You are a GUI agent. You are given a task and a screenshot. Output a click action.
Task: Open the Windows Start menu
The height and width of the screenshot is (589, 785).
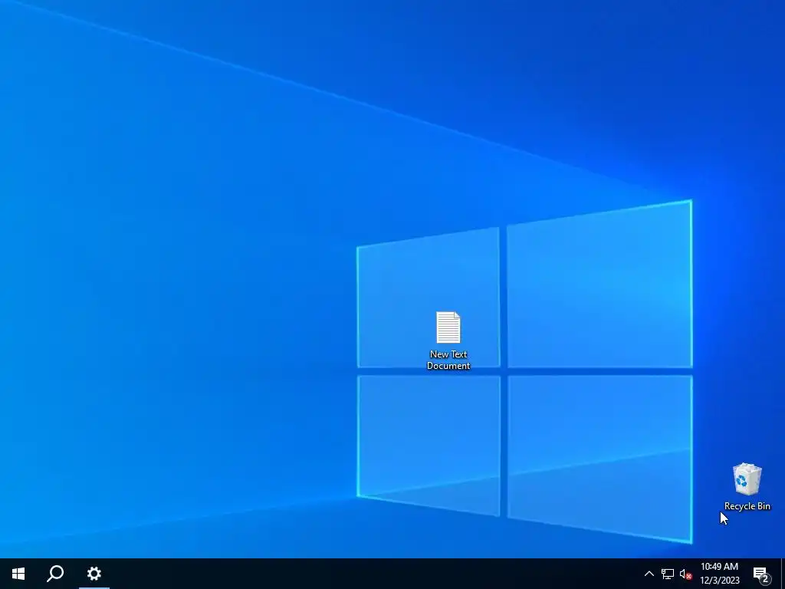(x=18, y=574)
